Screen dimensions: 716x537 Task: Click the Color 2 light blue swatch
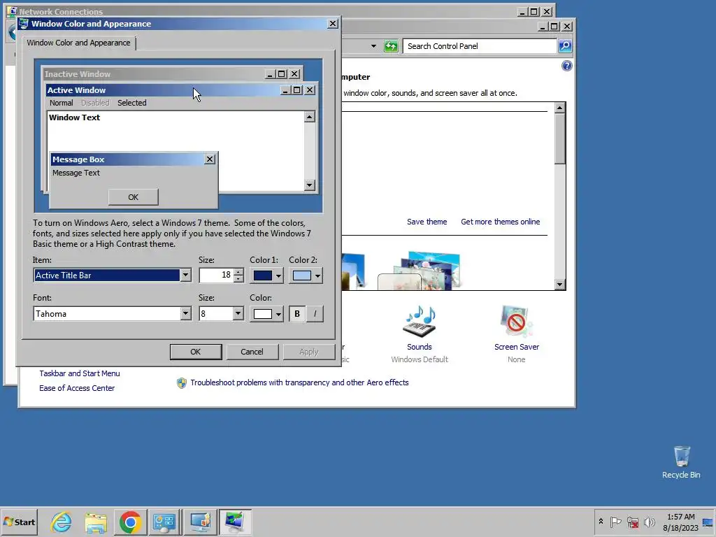(302, 275)
